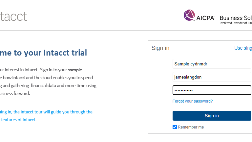Click the Business Solutions header text
The image size is (252, 142).
[x=236, y=18]
